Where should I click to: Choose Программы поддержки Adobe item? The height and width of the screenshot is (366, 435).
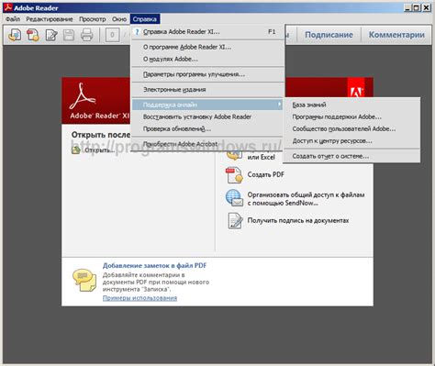coord(351,116)
